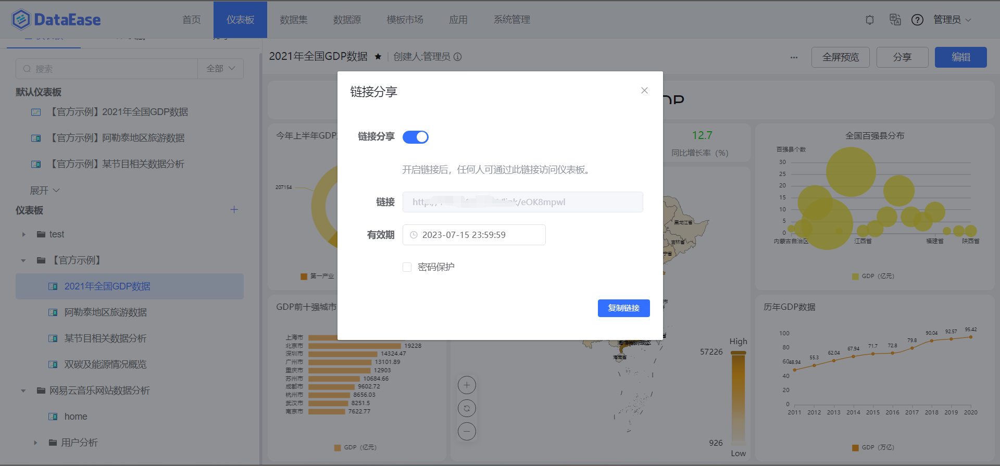Image resolution: width=1000 pixels, height=466 pixels.
Task: Click the 编辑 button
Action: [x=961, y=57]
